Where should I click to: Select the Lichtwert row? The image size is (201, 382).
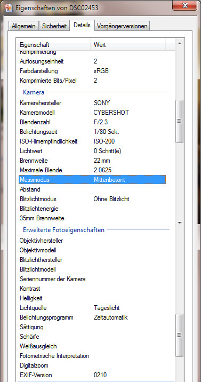[92, 151]
